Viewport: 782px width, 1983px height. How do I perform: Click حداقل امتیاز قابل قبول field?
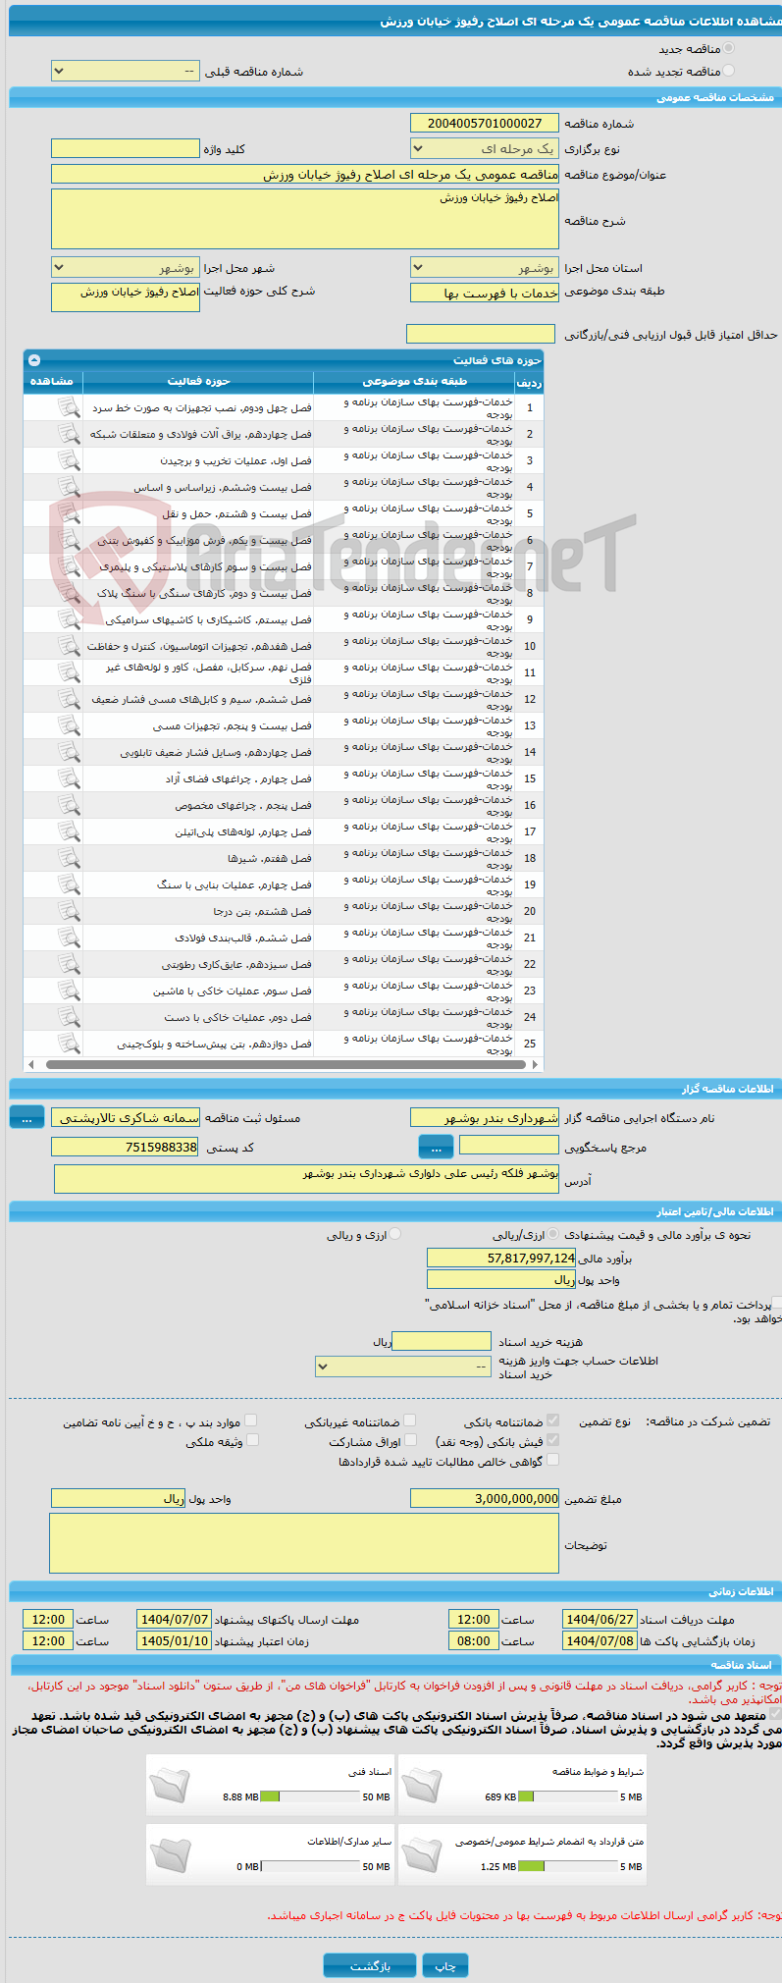tap(481, 334)
